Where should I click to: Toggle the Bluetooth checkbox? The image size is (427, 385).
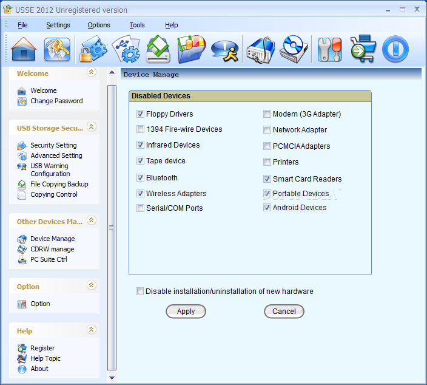point(140,178)
